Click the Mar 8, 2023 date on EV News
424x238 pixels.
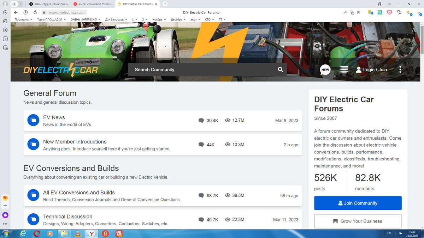287,121
